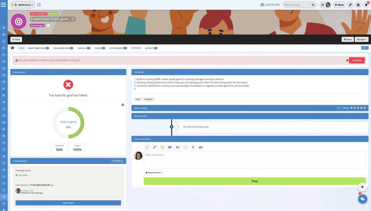The image size is (371, 211).
Task: Open the MEDICALLA workspace dropdown
Action: [23, 5]
